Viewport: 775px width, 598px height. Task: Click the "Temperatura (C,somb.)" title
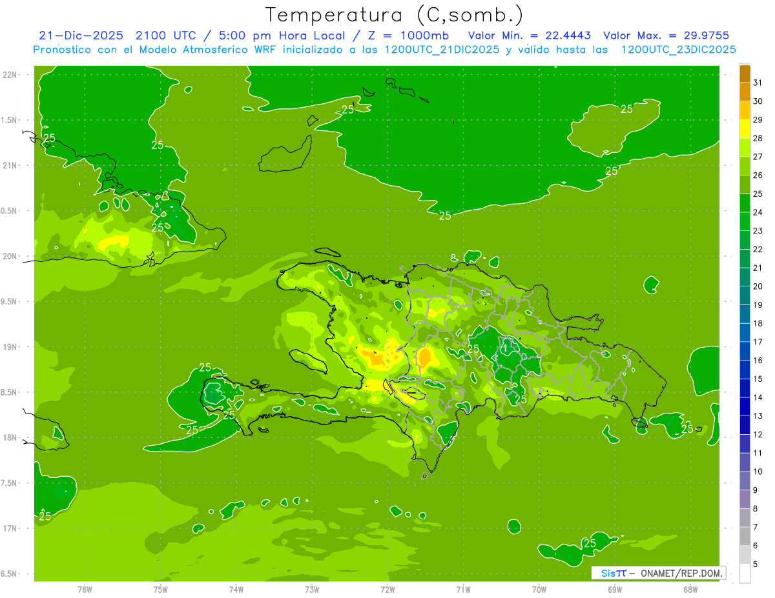pos(394,15)
